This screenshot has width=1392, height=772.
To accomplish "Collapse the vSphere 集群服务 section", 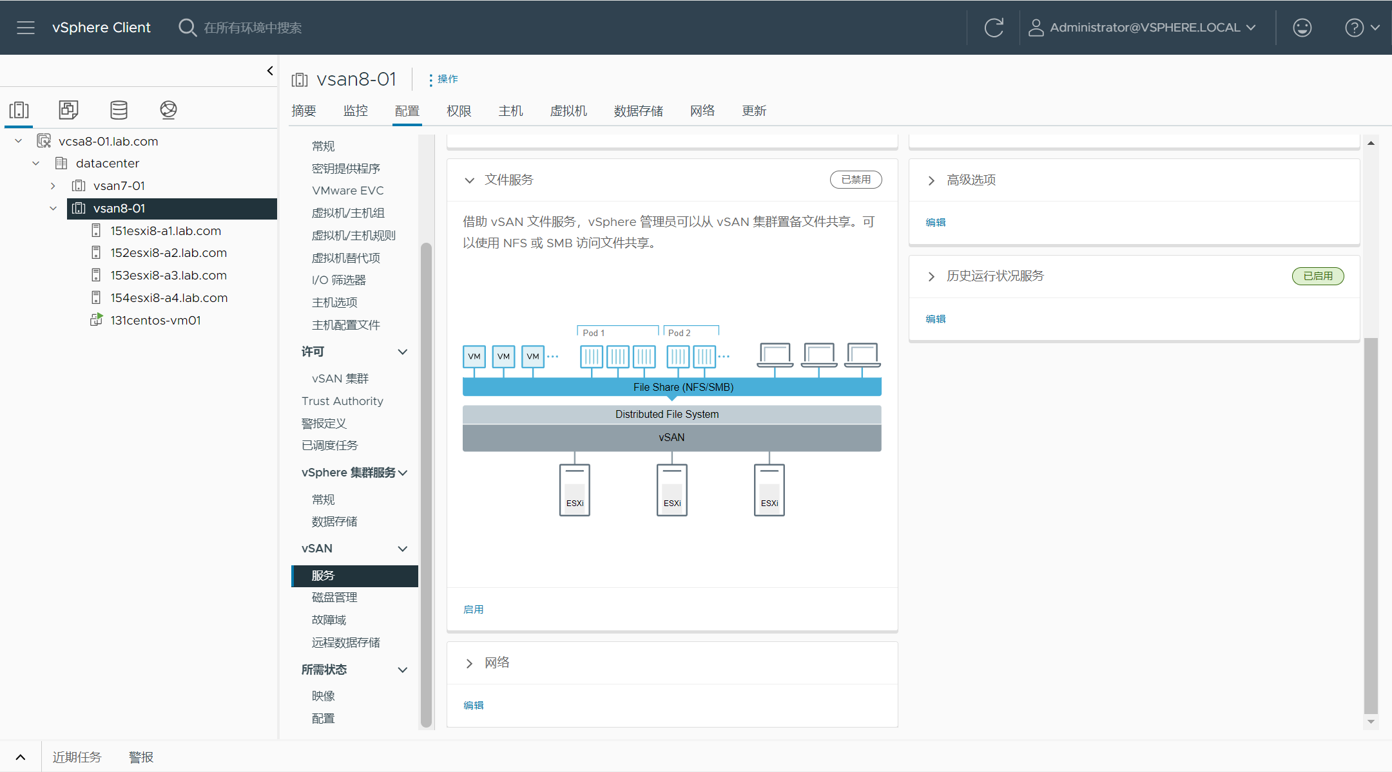I will coord(403,473).
